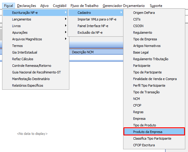Click 'Importar XMLs para o NF-e'
188x152 pixels.
tap(97, 19)
